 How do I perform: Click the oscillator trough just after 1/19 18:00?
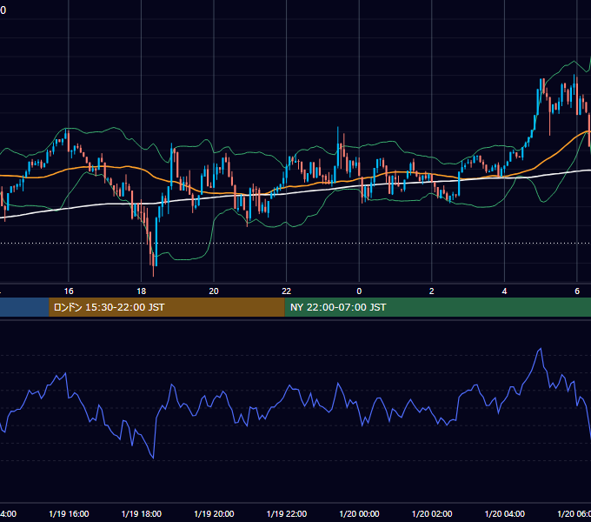(x=153, y=458)
